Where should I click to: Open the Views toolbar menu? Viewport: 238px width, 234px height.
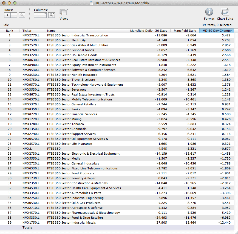64,13
